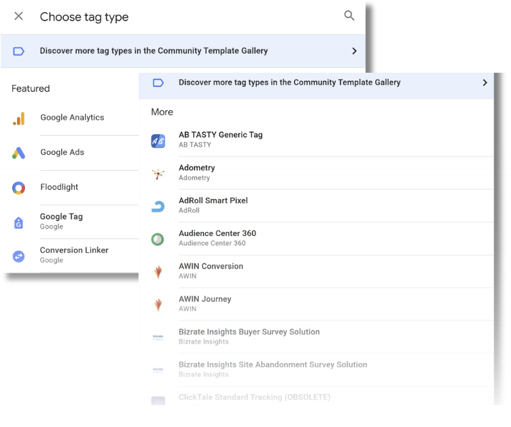Choose Audience Center 360 tag type
The width and height of the screenshot is (511, 427).
[x=217, y=238]
